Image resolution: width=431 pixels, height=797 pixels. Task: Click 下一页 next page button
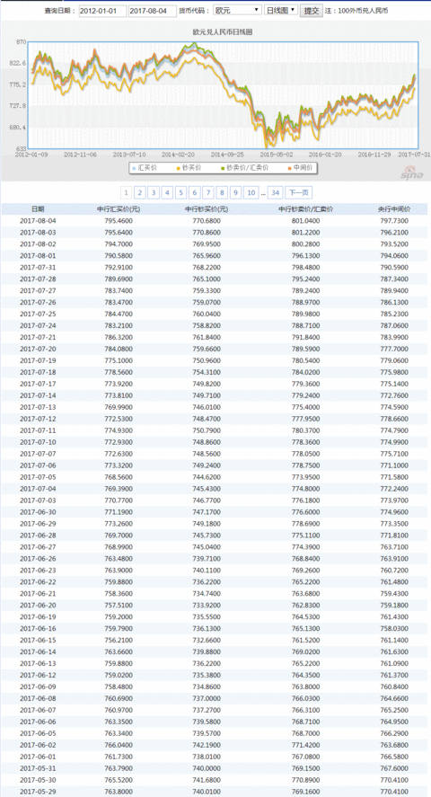[298, 192]
